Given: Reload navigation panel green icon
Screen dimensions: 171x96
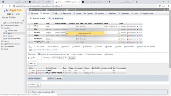Looking at the screenshot, I should tap(19, 14).
